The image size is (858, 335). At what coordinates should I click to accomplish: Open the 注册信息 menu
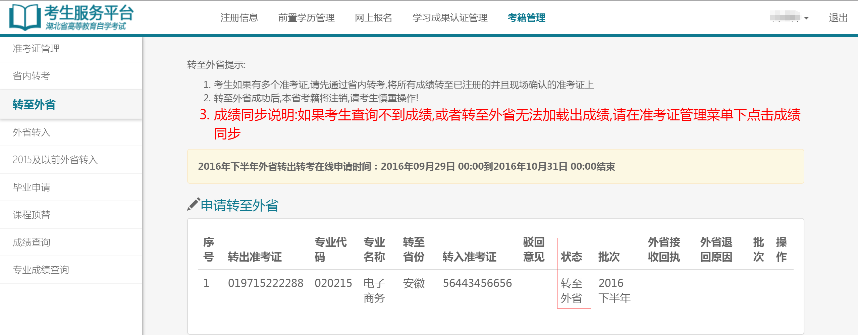click(239, 18)
